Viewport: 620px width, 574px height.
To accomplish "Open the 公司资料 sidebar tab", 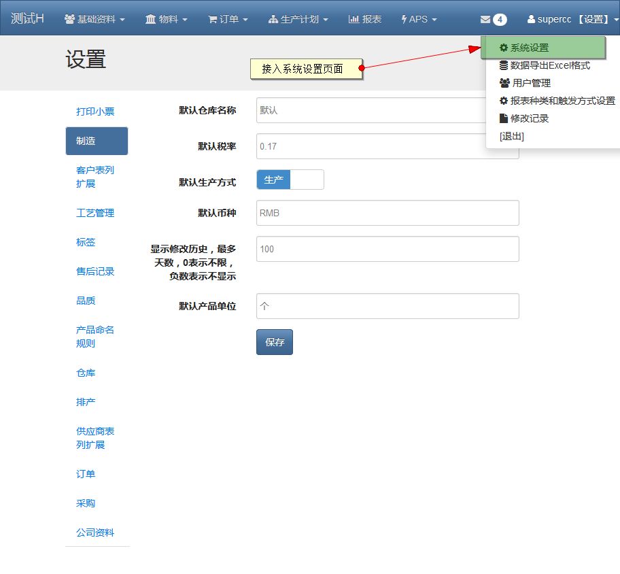I will click(95, 533).
